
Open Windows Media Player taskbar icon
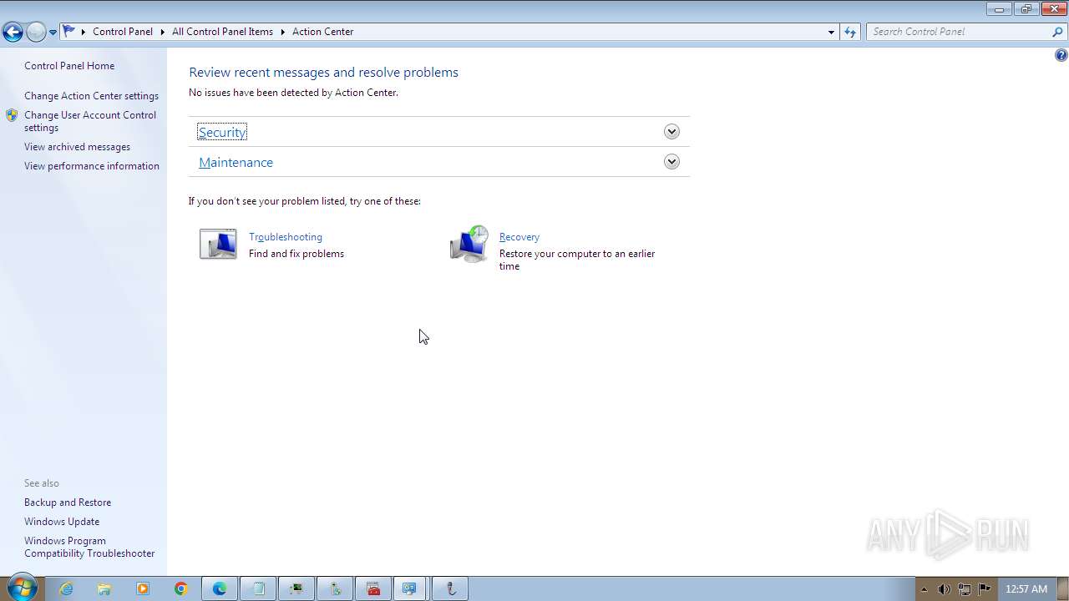pyautogui.click(x=143, y=588)
